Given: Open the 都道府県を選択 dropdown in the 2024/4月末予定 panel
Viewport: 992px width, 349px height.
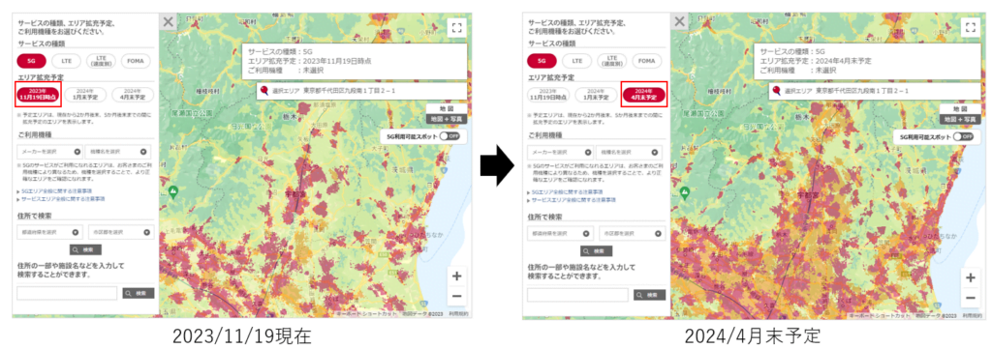Looking at the screenshot, I should pyautogui.click(x=561, y=233).
